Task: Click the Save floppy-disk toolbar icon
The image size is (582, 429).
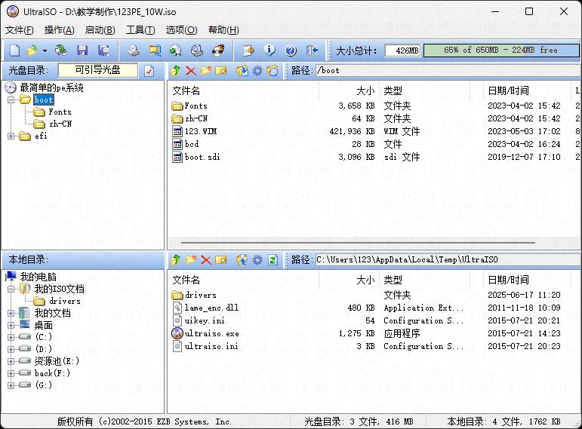Action: pyautogui.click(x=82, y=51)
